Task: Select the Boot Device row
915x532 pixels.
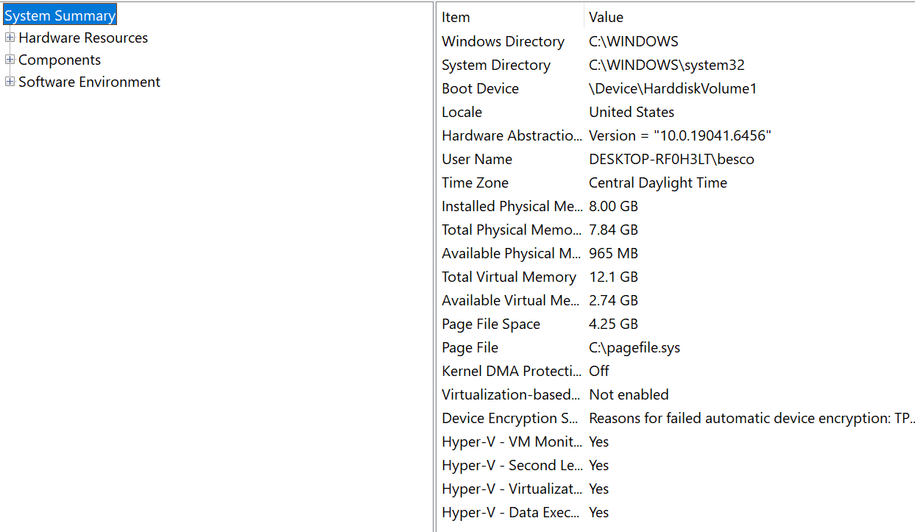Action: pyautogui.click(x=676, y=88)
